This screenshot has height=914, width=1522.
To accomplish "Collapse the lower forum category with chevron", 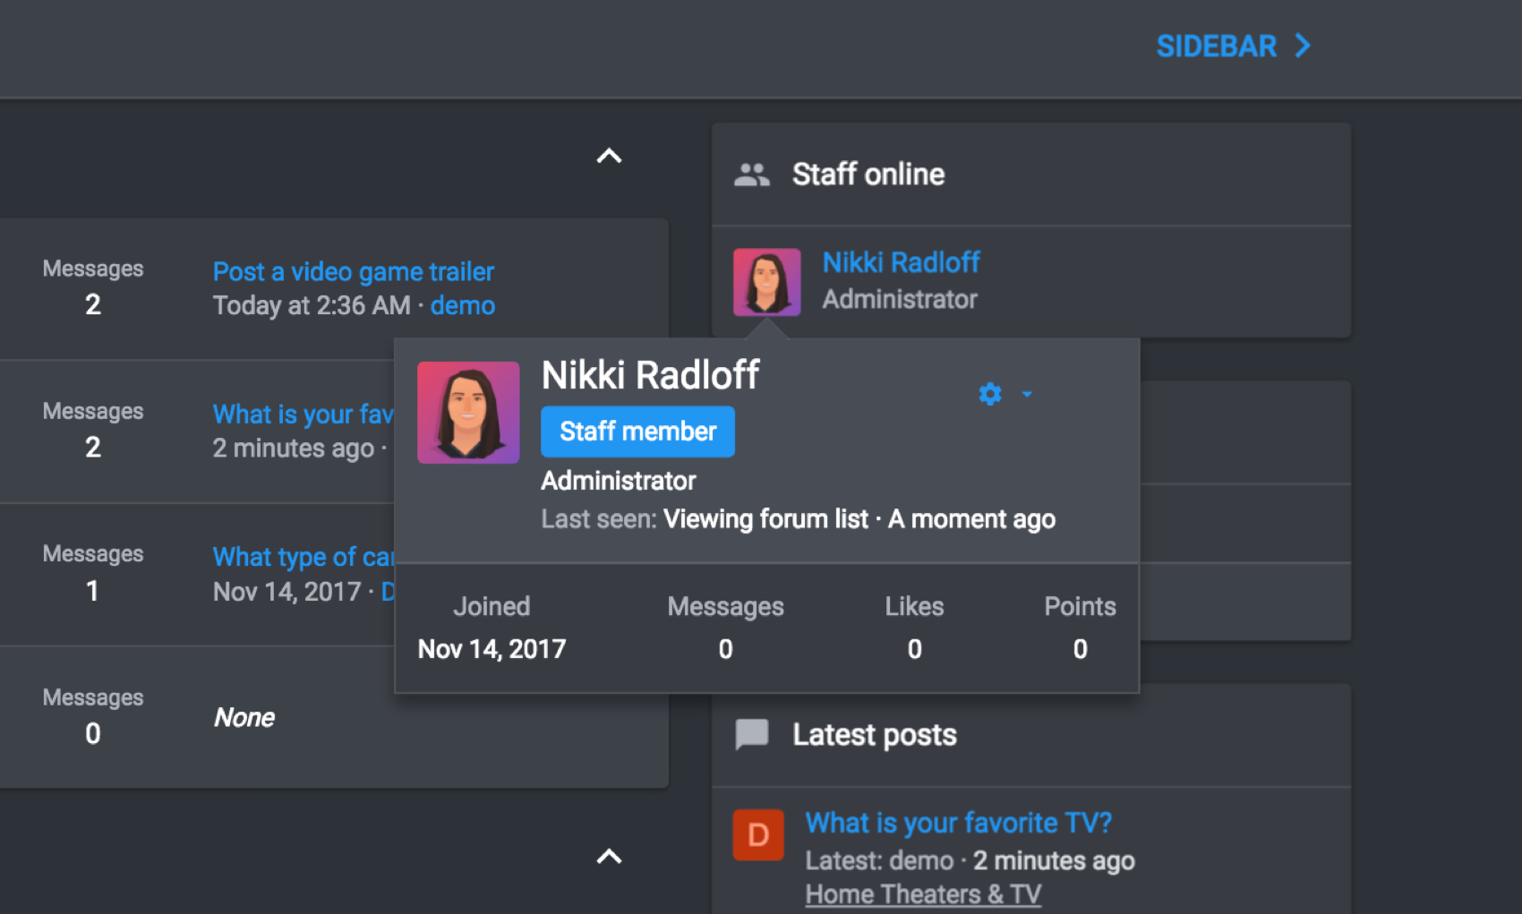I will (x=609, y=857).
